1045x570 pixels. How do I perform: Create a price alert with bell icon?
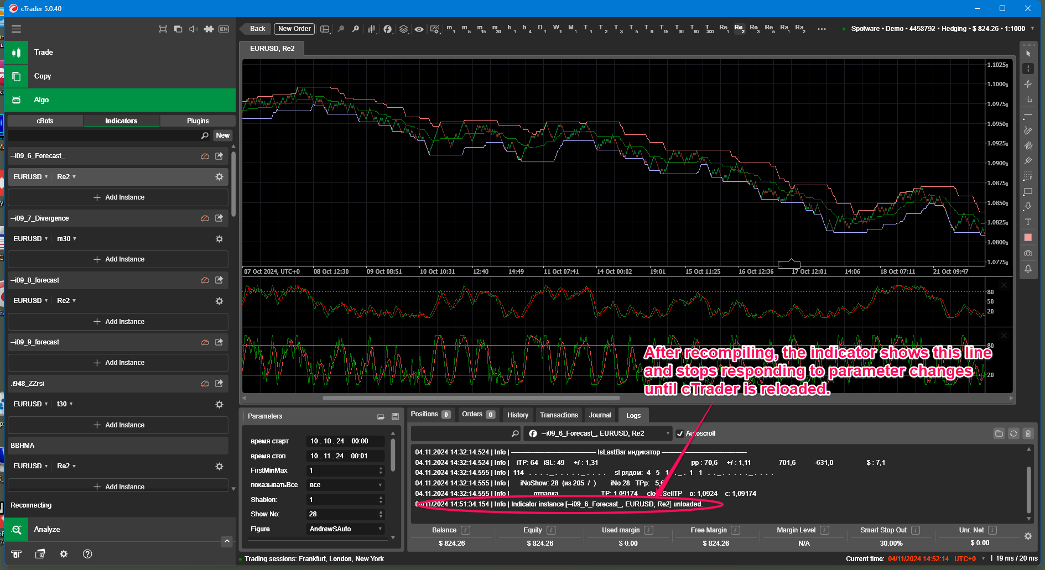coord(1028,269)
